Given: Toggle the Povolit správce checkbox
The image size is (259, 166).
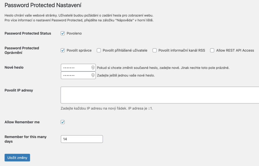Looking at the screenshot, I should (63, 50).
